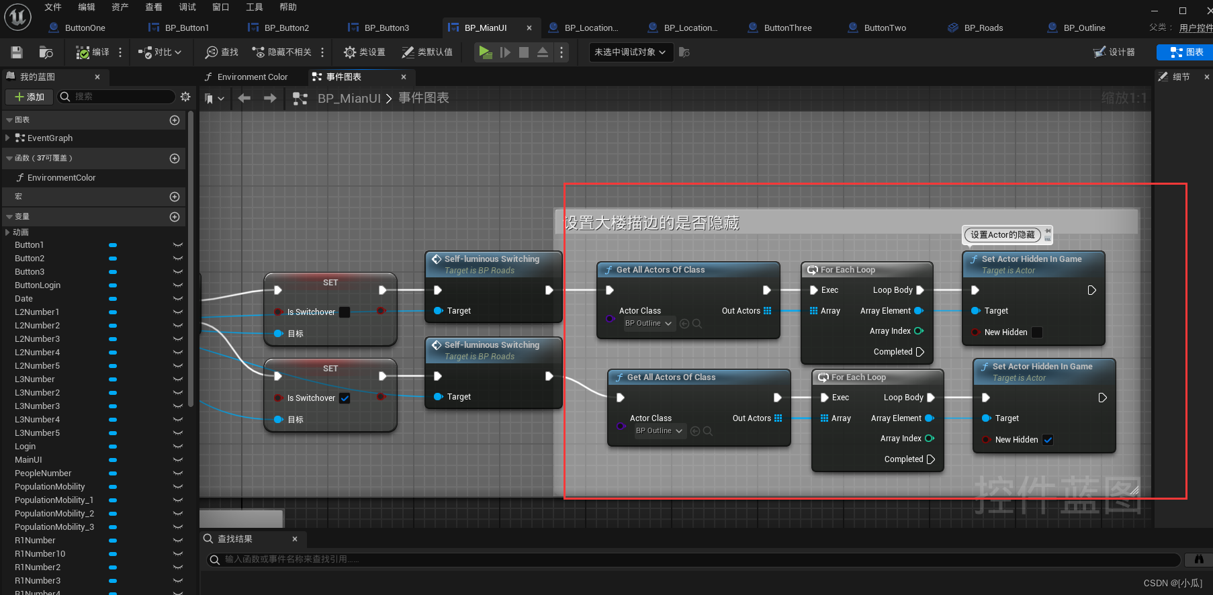Viewport: 1213px width, 595px height.
Task: Click the blue type pill for Button2 variable
Action: tap(113, 259)
